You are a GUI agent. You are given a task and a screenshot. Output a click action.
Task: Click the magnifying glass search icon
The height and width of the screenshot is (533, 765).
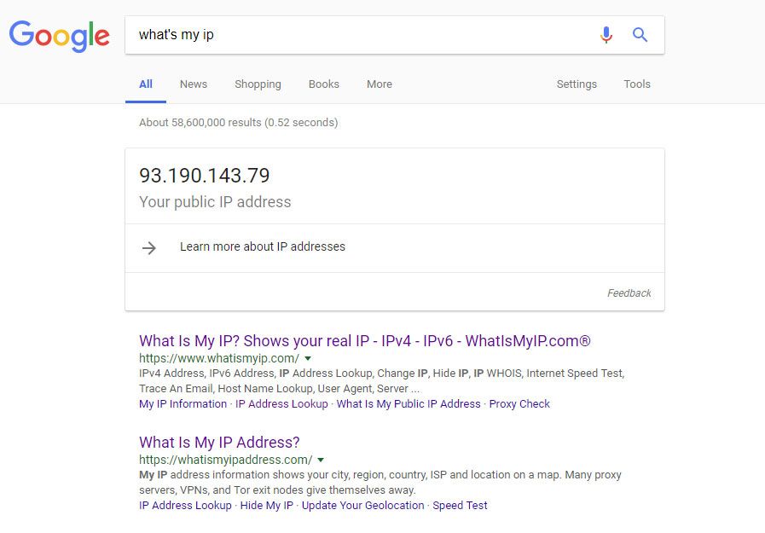(x=640, y=35)
